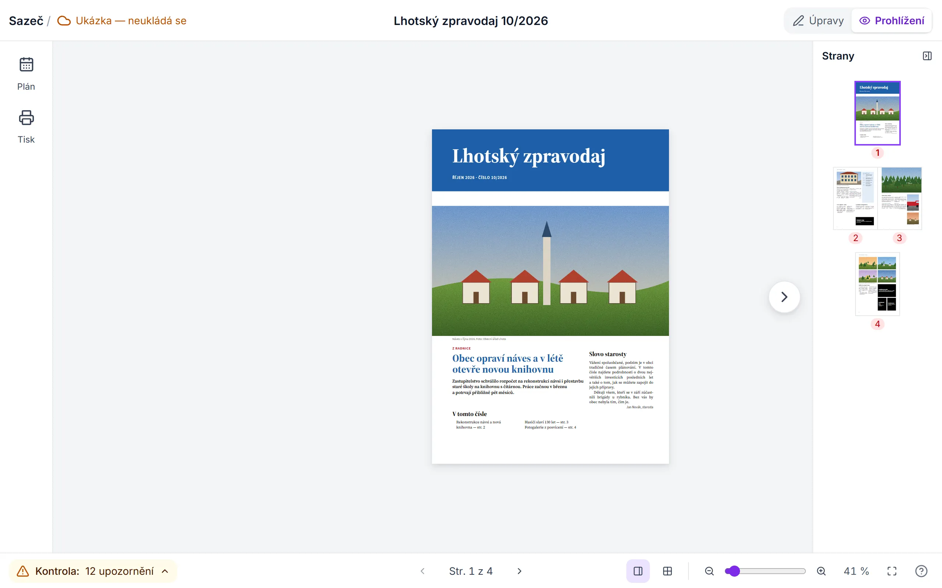Viewport: 942px width, 588px height.
Task: Click the 'Slovo starosty' heading on the page
Action: click(608, 354)
